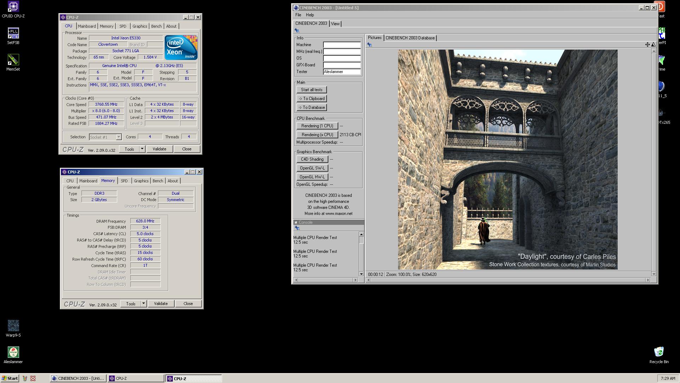Open Graphics tab in top CPU-Z window
This screenshot has height=383, width=680.
tap(140, 26)
